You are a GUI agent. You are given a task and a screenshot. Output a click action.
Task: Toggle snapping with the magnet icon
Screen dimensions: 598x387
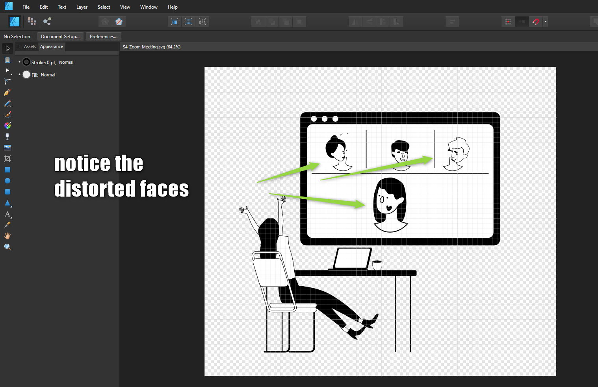click(x=536, y=21)
